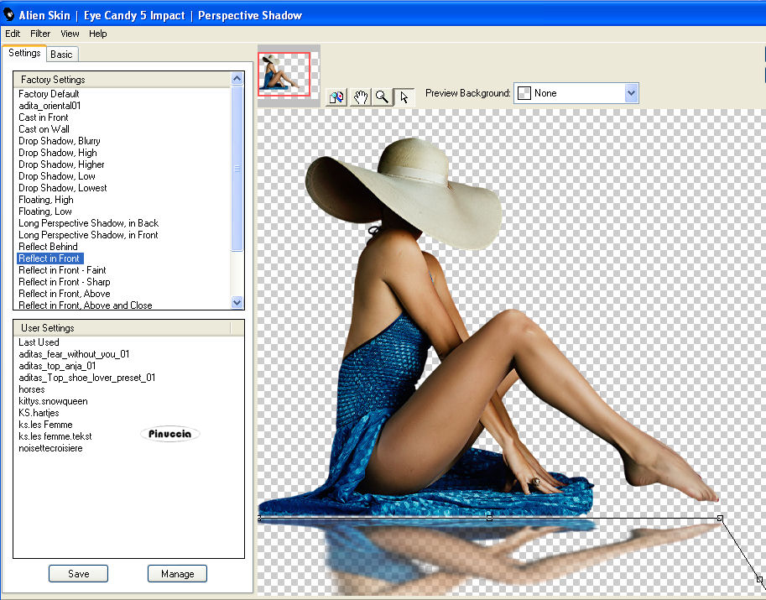Image resolution: width=766 pixels, height=600 pixels.
Task: Click the Alien Skin title bar icon
Action: 8,15
